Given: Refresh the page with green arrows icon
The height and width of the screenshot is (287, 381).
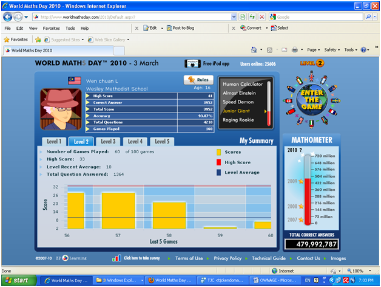Looking at the screenshot, I should pyautogui.click(x=252, y=17).
